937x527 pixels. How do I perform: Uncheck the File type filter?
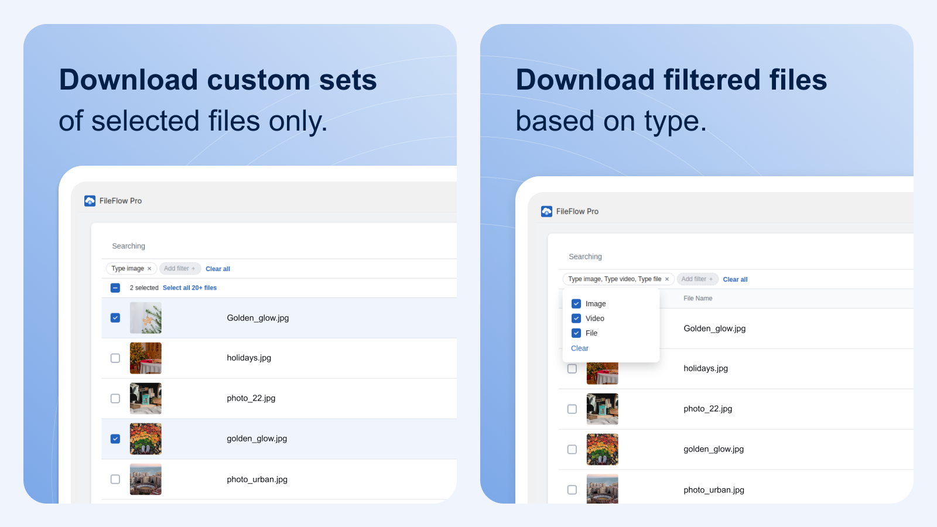[577, 333]
